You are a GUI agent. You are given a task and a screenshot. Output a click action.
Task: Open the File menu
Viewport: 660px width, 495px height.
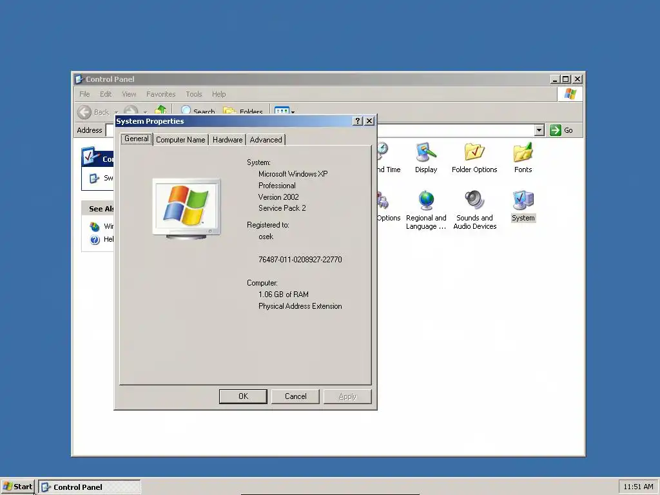[x=84, y=94]
